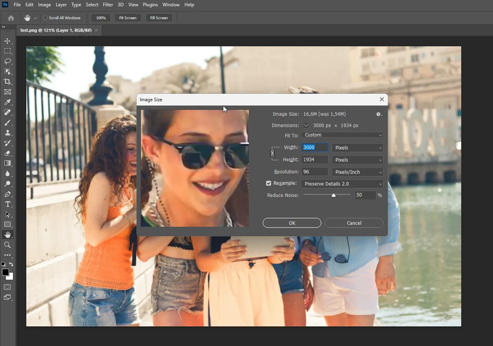This screenshot has width=493, height=346.
Task: Select the Move tool
Action: [x=8, y=41]
